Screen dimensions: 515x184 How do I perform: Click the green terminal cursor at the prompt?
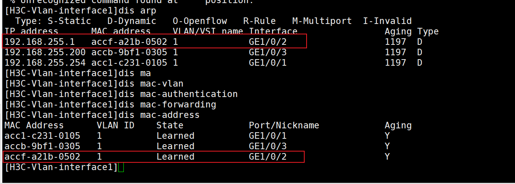tap(121, 167)
